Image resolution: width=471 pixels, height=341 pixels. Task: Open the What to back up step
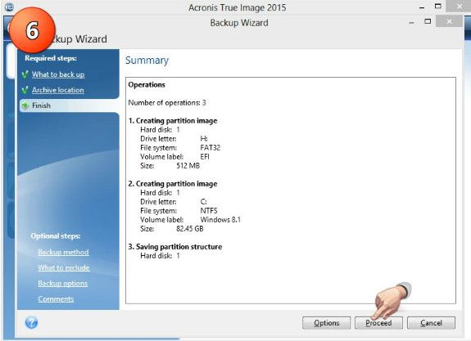click(x=58, y=74)
